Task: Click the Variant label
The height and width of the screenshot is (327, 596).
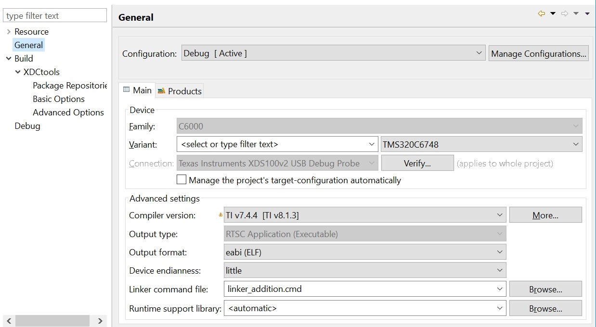Action: click(143, 144)
